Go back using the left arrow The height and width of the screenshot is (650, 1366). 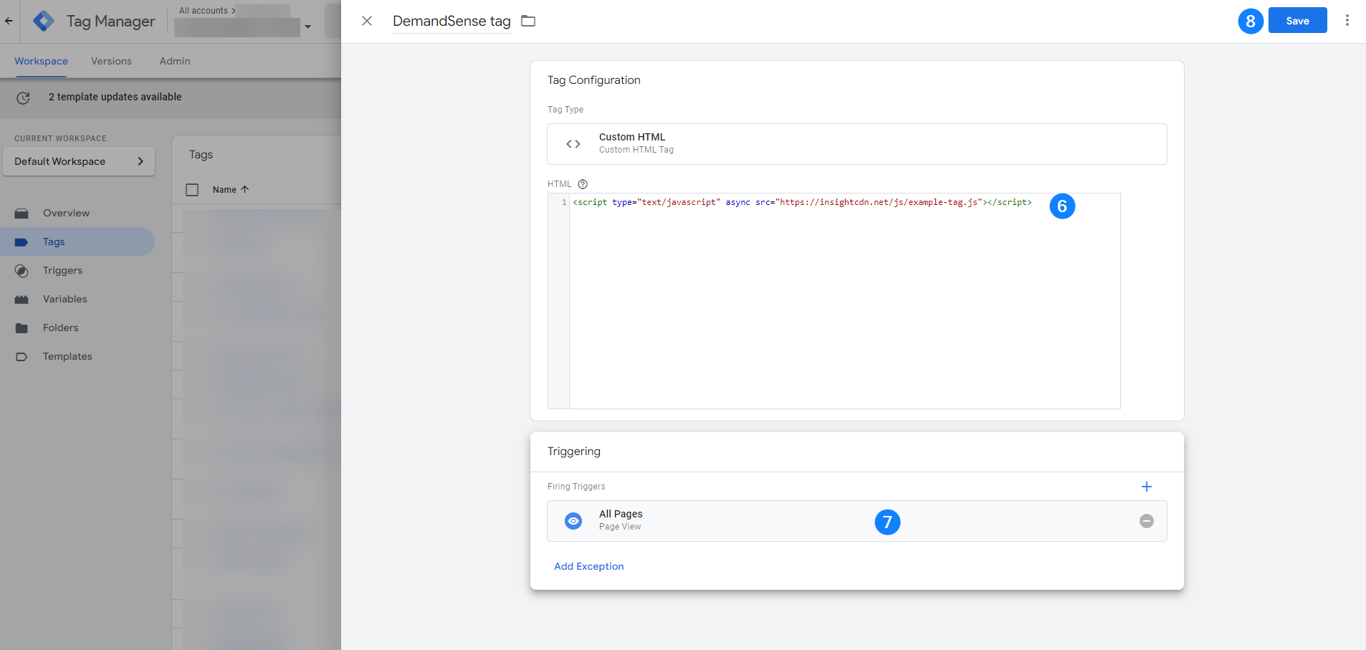point(9,21)
